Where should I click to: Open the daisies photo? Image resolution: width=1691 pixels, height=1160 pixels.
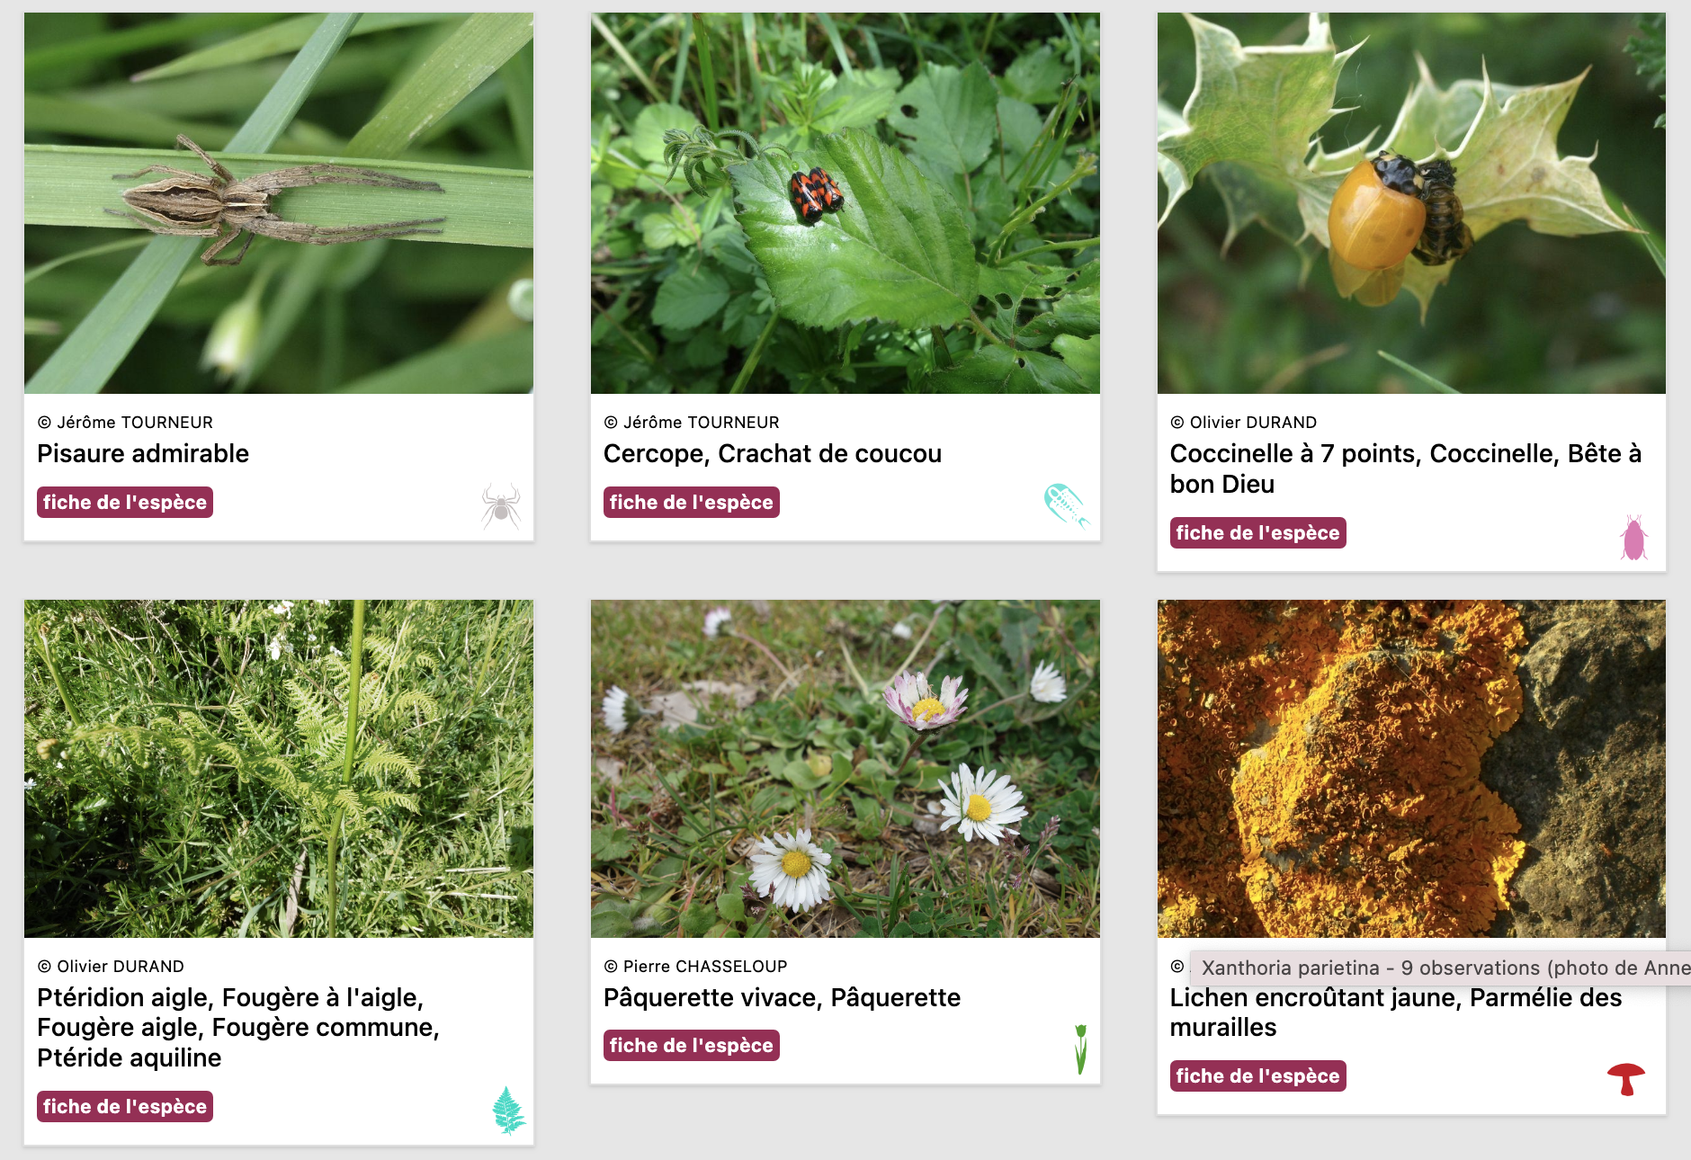845,769
